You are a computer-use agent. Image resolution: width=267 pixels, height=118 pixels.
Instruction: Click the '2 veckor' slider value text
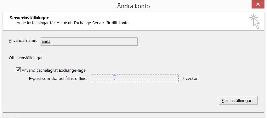pyautogui.click(x=190, y=79)
